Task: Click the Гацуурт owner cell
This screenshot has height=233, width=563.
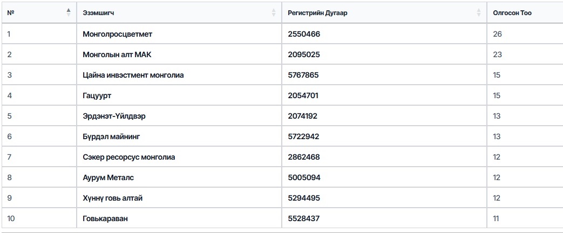Action: point(97,95)
